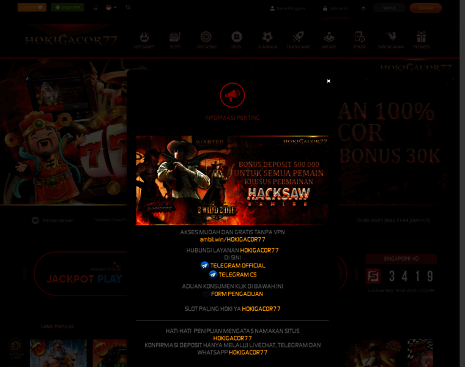Viewport: 465px width, 367px height.
Task: Open the Crash Game menu
Action: point(299,40)
